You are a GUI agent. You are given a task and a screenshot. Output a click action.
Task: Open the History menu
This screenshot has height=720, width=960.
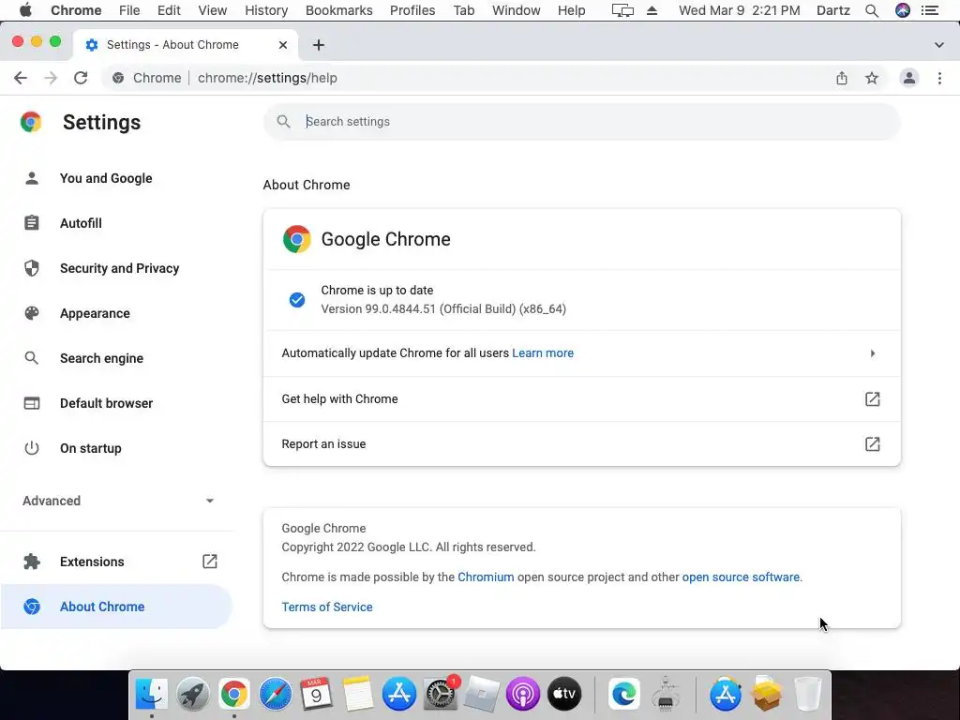[x=265, y=10]
